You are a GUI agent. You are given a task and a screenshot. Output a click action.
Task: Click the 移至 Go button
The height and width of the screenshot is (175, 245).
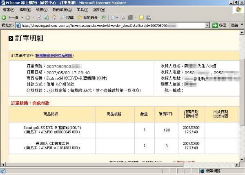pyautogui.click(x=219, y=25)
